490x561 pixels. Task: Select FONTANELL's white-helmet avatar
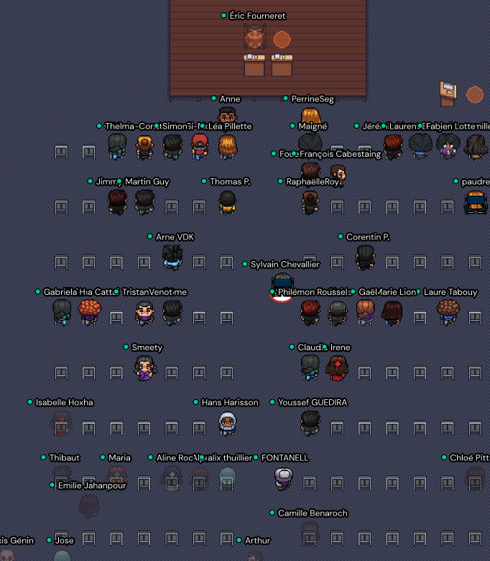pos(283,479)
